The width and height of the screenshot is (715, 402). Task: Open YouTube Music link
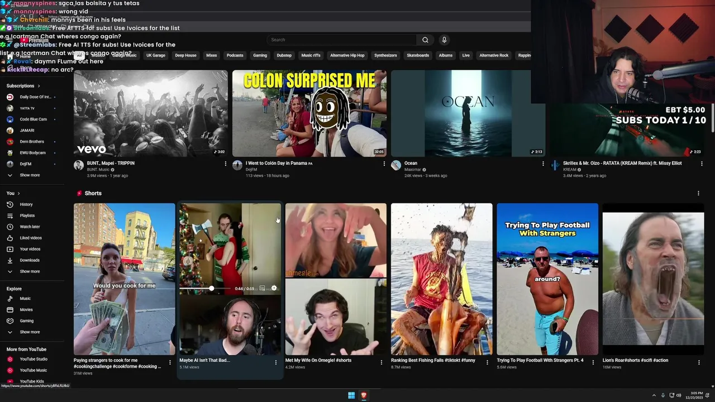tap(33, 370)
